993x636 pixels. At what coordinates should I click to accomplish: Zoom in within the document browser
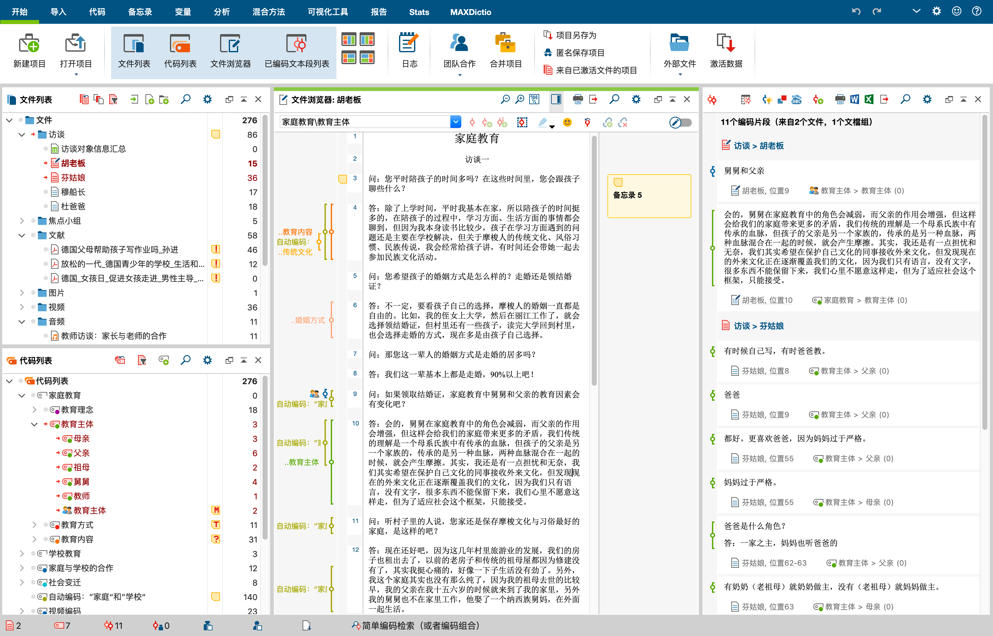click(x=520, y=99)
